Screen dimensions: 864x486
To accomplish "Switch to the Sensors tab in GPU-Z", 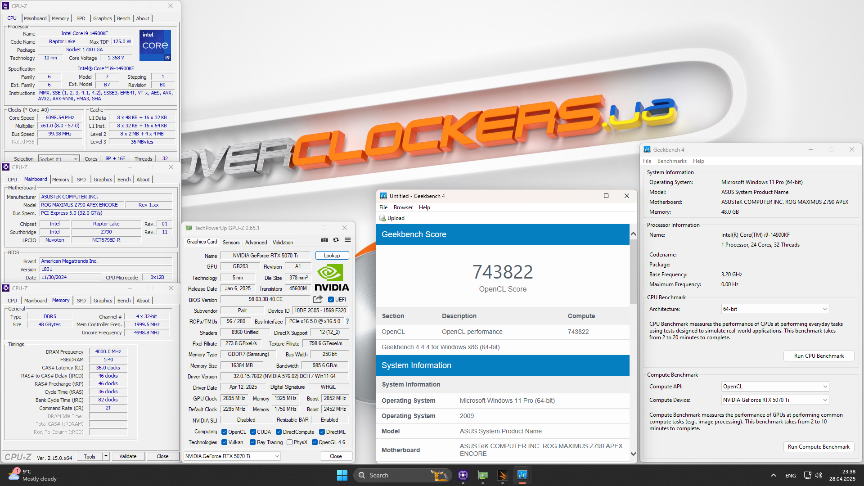I will point(231,243).
